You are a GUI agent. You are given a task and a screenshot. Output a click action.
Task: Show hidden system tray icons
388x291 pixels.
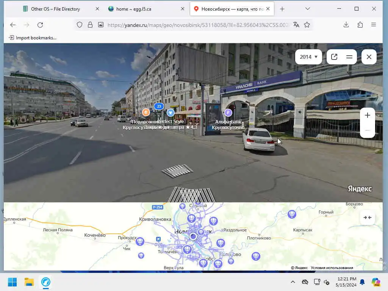click(293, 282)
